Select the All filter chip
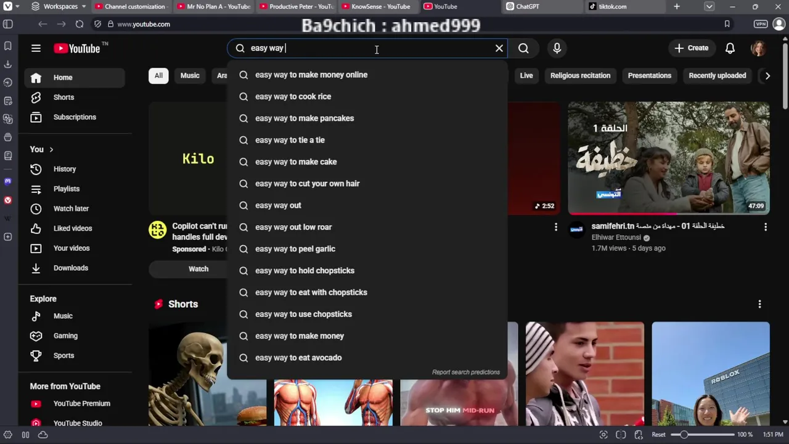This screenshot has width=789, height=444. click(158, 75)
